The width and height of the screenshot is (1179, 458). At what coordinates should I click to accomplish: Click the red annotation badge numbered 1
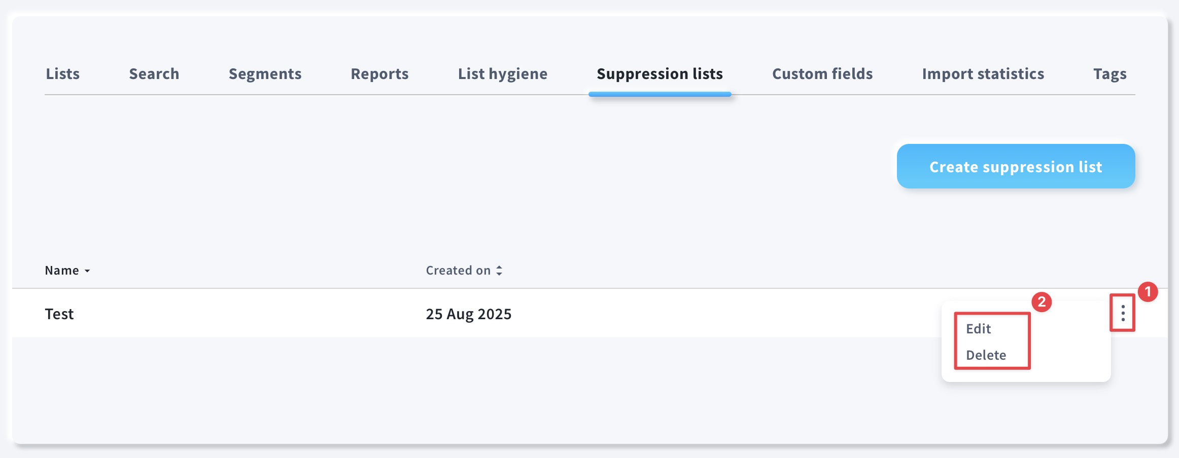click(1148, 292)
